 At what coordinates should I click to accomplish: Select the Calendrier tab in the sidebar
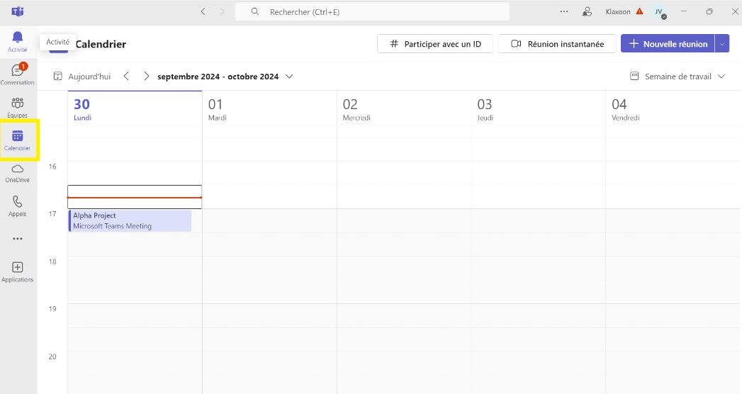click(18, 140)
